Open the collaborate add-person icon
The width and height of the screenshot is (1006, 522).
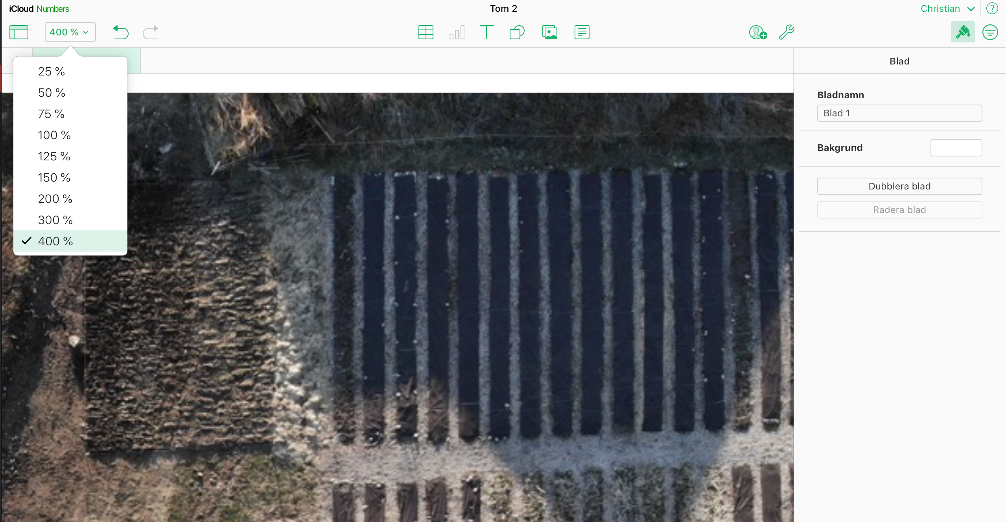point(757,32)
